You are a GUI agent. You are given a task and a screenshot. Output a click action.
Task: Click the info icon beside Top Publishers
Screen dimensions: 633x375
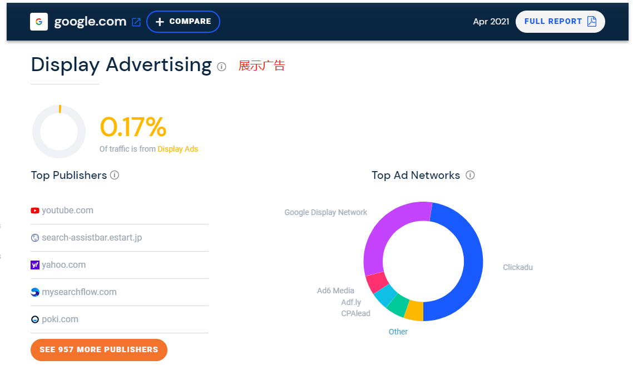pyautogui.click(x=115, y=175)
